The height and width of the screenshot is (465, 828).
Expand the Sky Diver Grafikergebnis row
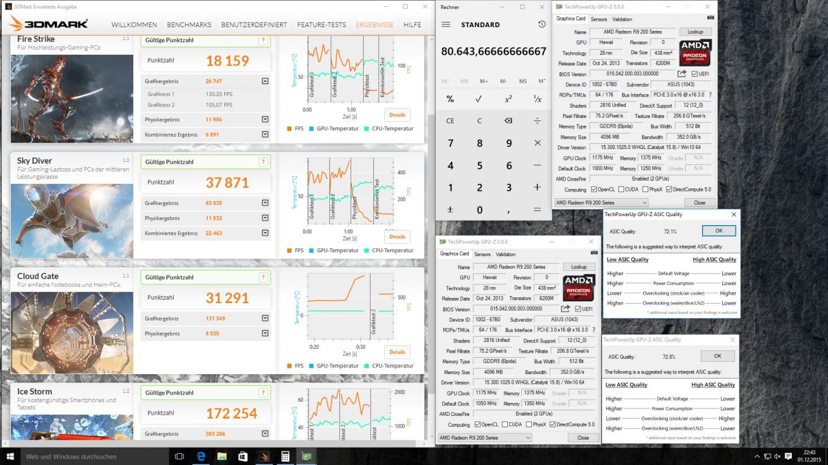[265, 203]
